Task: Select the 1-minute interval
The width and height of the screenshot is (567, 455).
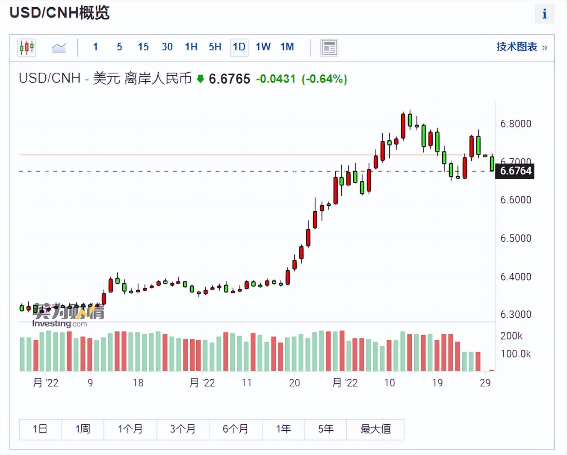Action: pos(95,47)
